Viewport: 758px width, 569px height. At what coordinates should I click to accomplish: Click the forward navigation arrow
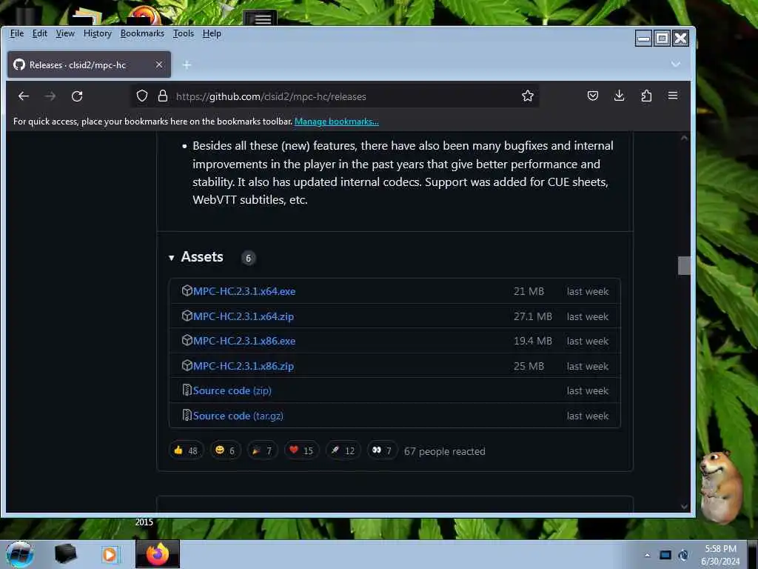pos(50,96)
